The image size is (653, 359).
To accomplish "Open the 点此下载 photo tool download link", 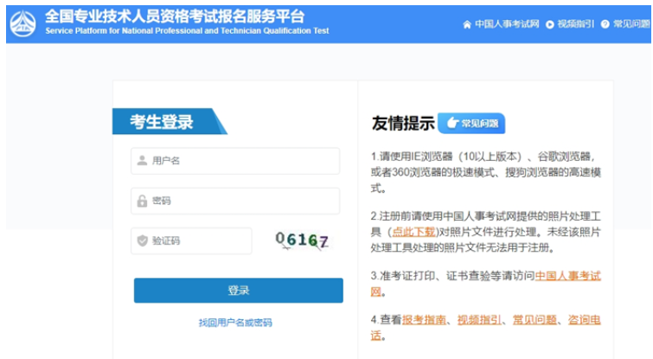I will tap(414, 232).
